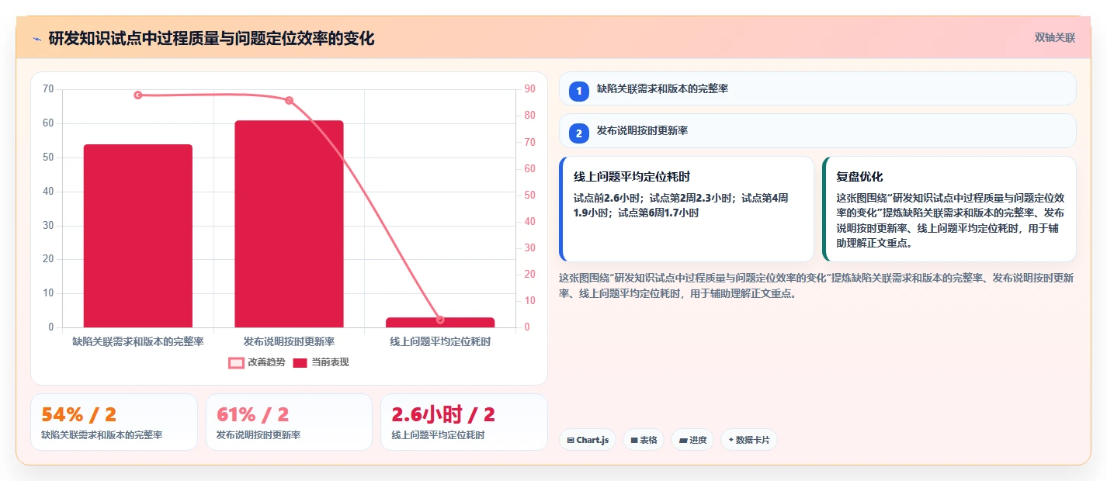Click the x-axis label 缺陷关联需求和版本的完整率
1107x481 pixels.
138,341
